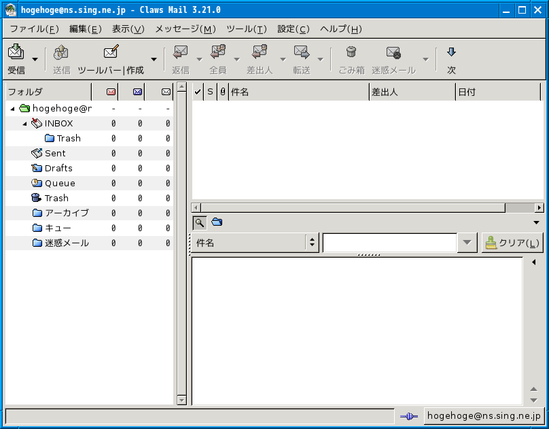
Task: Click the message list horizontal scrollbar
Action: 353,207
